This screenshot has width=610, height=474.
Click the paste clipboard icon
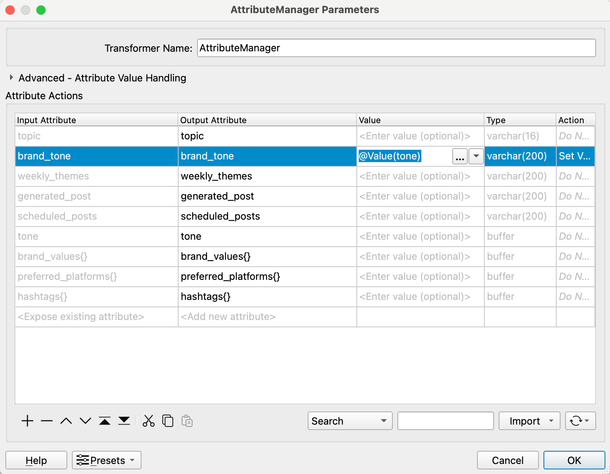point(187,421)
